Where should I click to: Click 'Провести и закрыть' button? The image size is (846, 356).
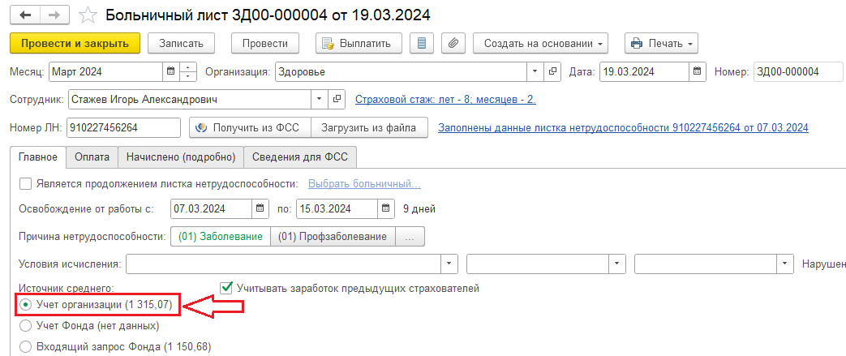(x=75, y=44)
